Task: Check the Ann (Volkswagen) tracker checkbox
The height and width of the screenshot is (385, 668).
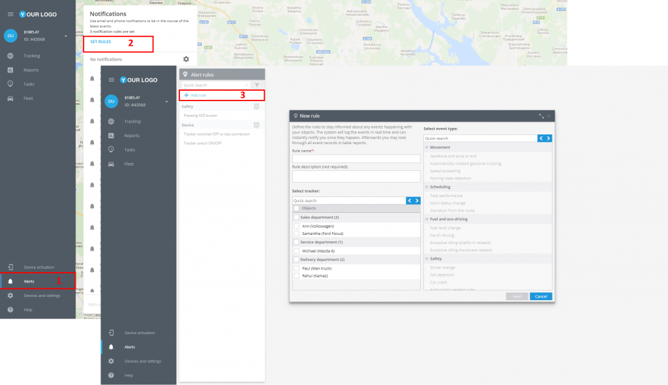Action: 297,226
